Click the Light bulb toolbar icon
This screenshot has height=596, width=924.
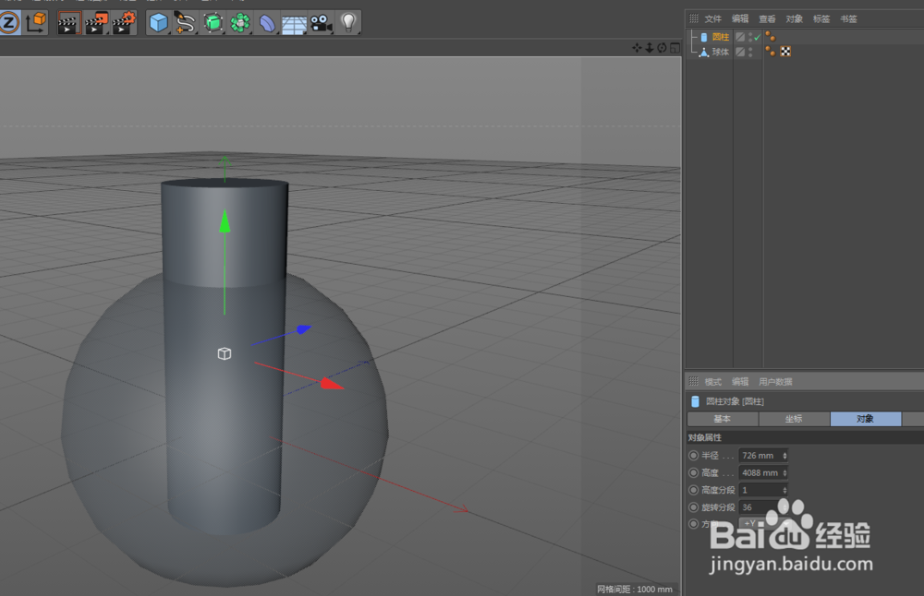tap(347, 22)
